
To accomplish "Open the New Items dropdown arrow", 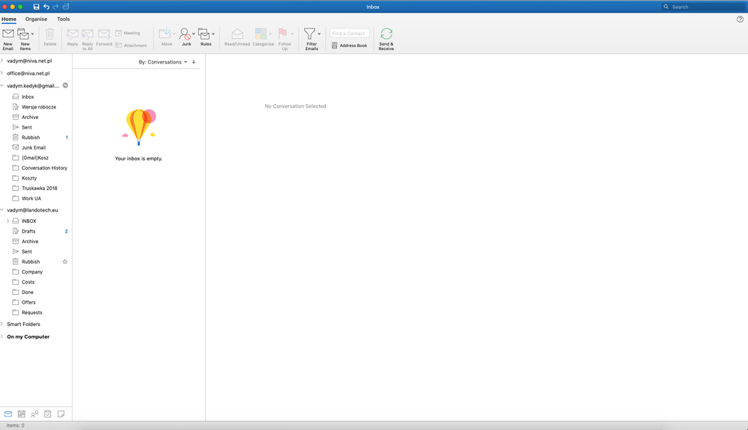I will point(32,34).
